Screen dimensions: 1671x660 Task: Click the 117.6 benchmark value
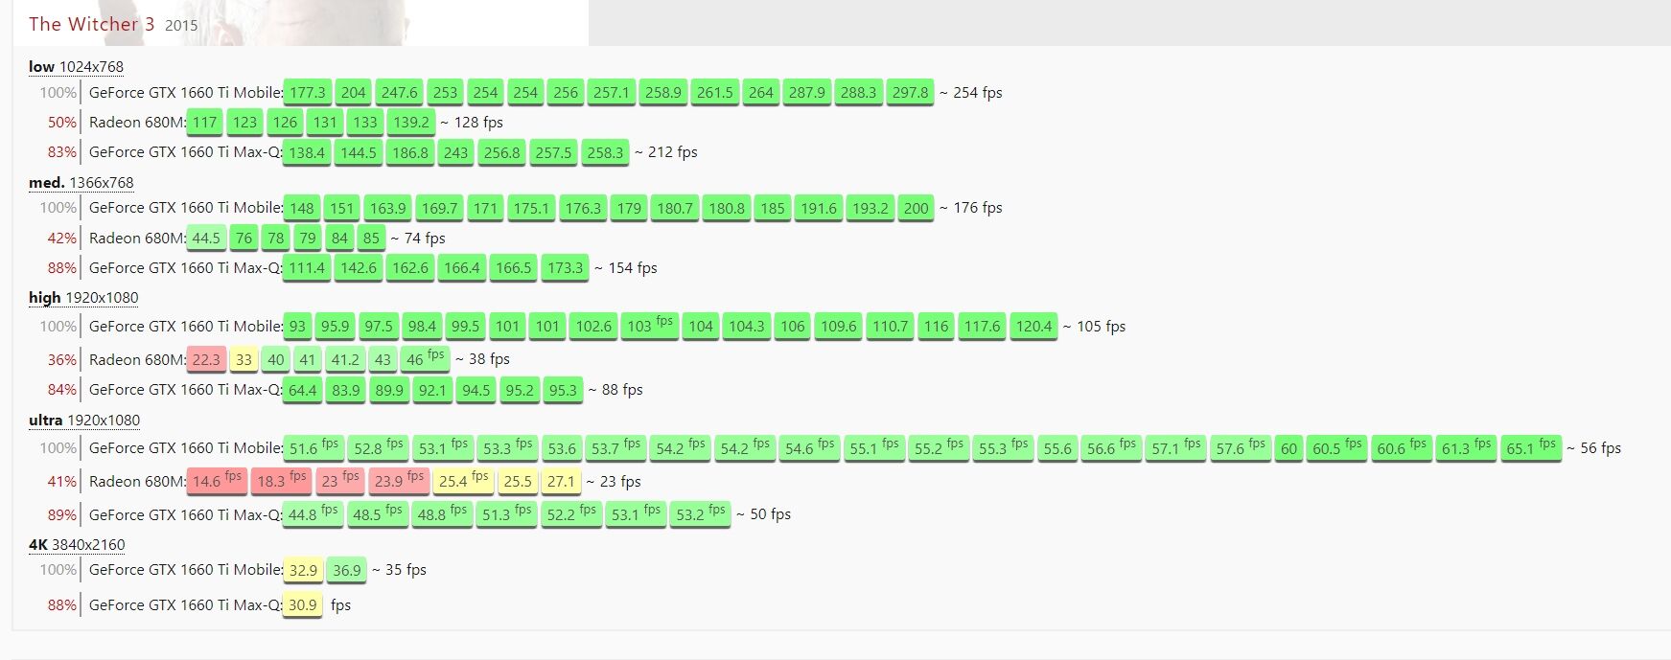click(983, 326)
